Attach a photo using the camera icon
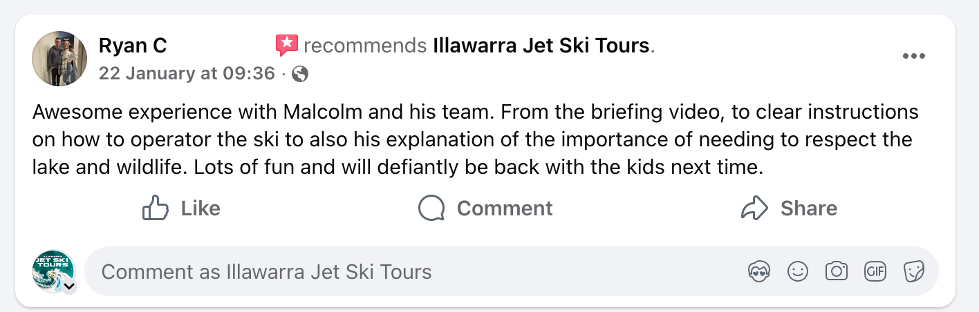This screenshot has width=979, height=312. [x=837, y=272]
